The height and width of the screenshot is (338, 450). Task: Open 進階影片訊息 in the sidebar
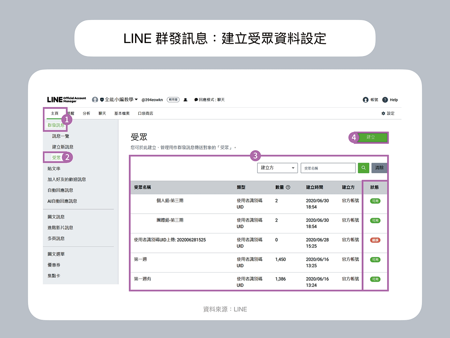click(x=60, y=228)
